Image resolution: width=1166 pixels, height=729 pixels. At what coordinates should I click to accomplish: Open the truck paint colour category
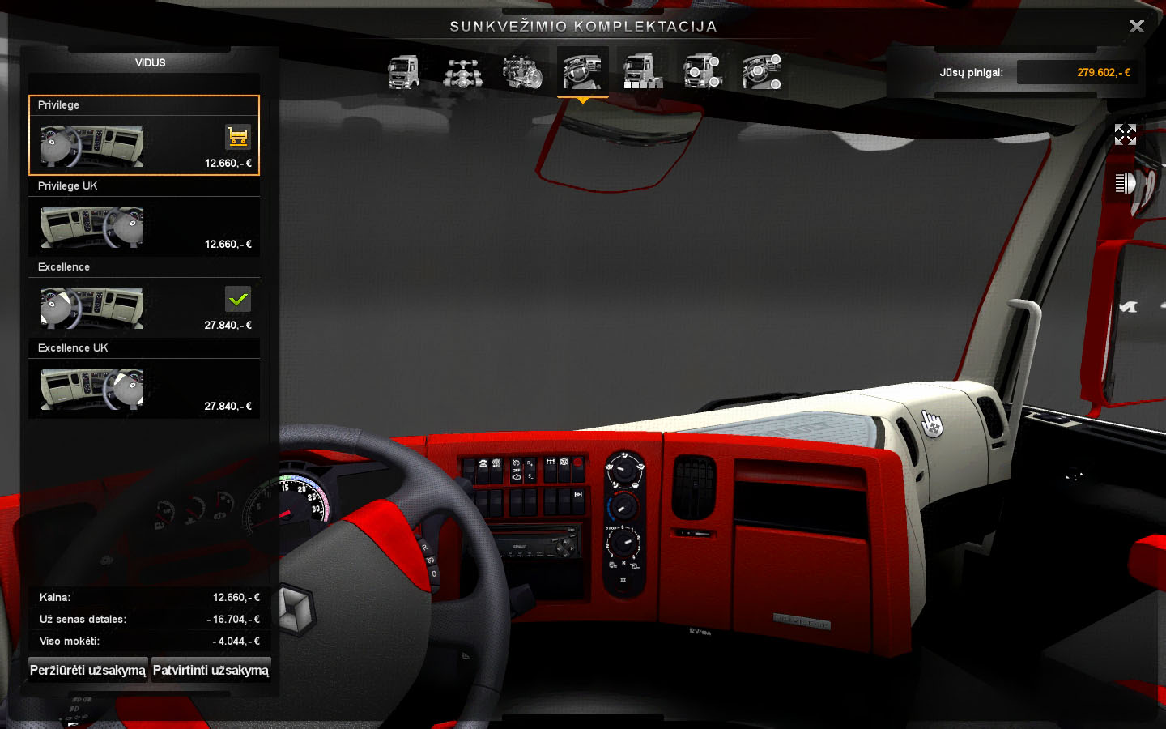[642, 72]
